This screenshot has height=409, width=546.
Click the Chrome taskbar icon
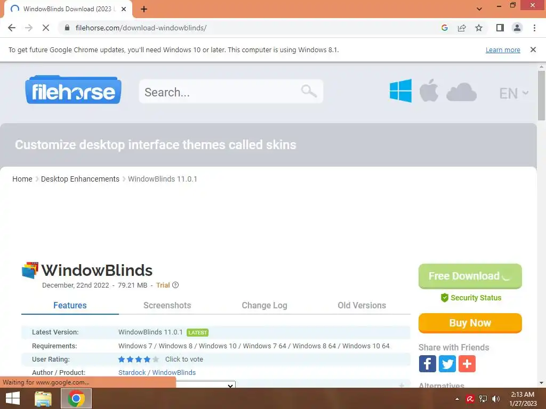pos(76,398)
